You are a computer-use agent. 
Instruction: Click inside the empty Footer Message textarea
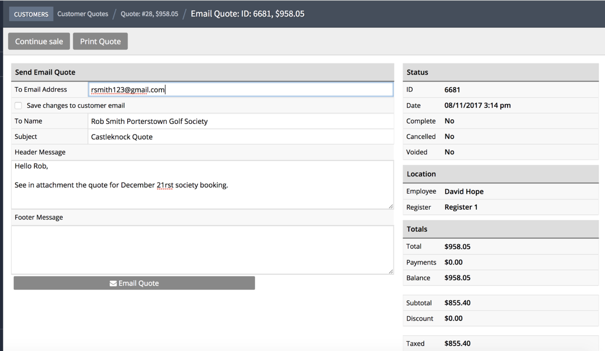point(202,249)
